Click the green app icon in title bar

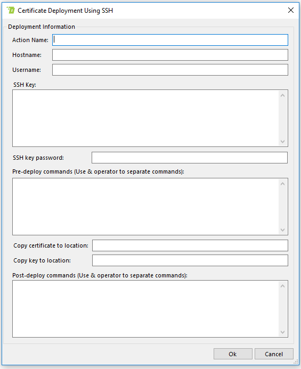pyautogui.click(x=11, y=10)
